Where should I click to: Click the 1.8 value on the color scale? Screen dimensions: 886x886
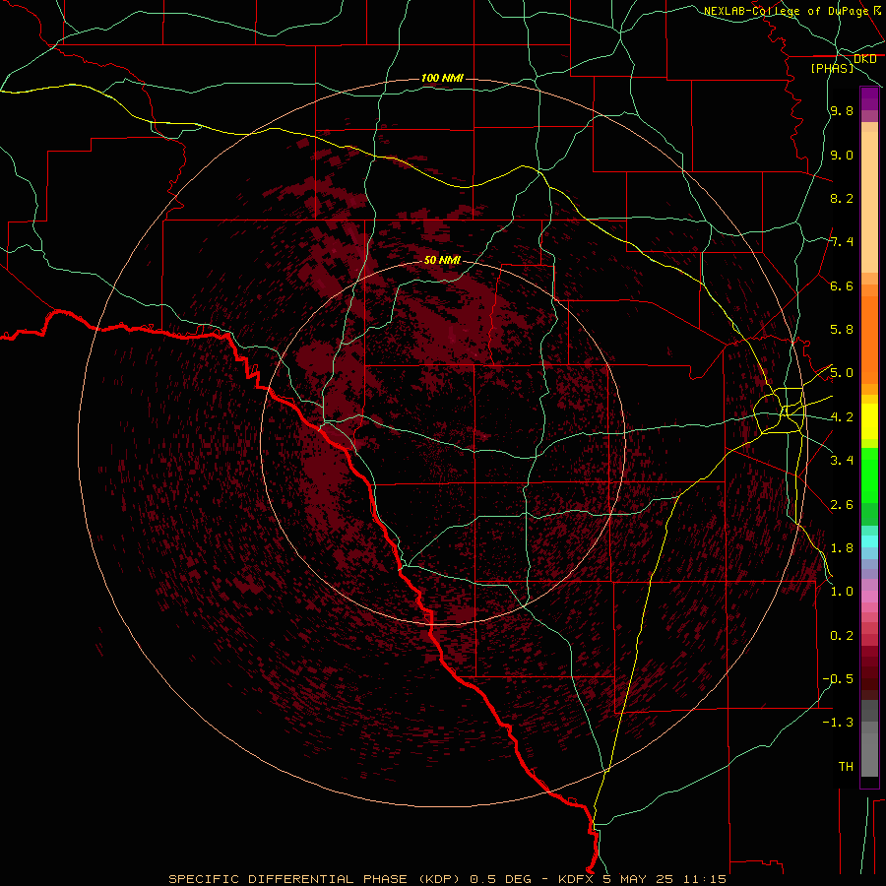click(842, 548)
